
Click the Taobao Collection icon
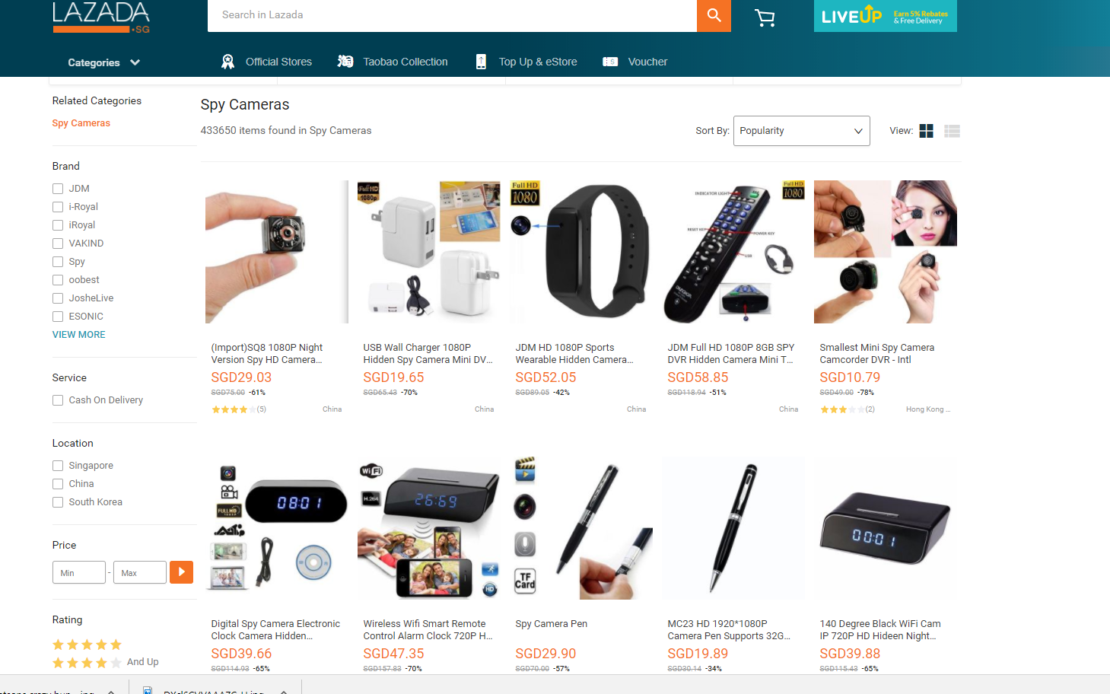pyautogui.click(x=345, y=62)
